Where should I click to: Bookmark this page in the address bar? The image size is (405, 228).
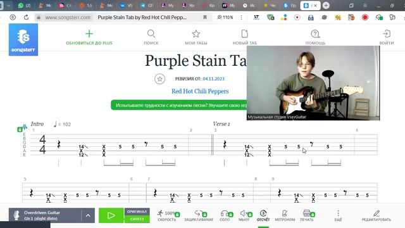click(x=205, y=17)
